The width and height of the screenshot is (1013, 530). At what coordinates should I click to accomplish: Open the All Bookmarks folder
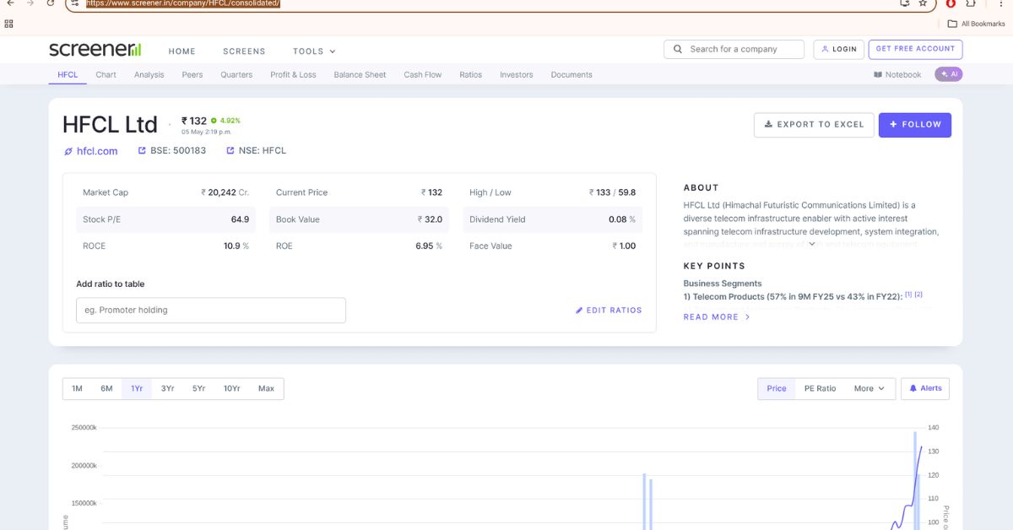click(x=977, y=24)
